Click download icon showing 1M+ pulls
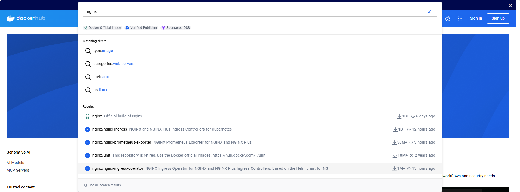 (x=394, y=169)
